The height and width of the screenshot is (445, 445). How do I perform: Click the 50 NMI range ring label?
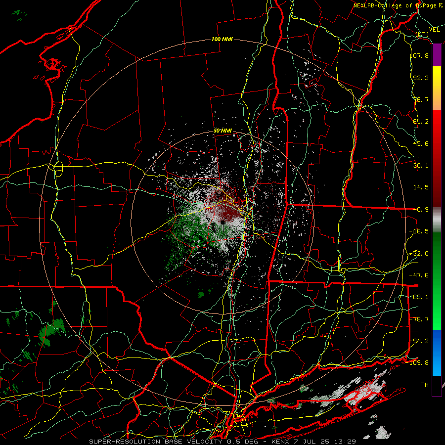(222, 131)
